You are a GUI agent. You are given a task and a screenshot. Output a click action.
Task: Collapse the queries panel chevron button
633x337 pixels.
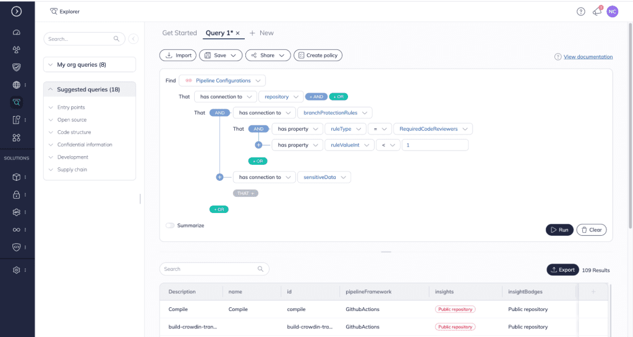pos(134,39)
